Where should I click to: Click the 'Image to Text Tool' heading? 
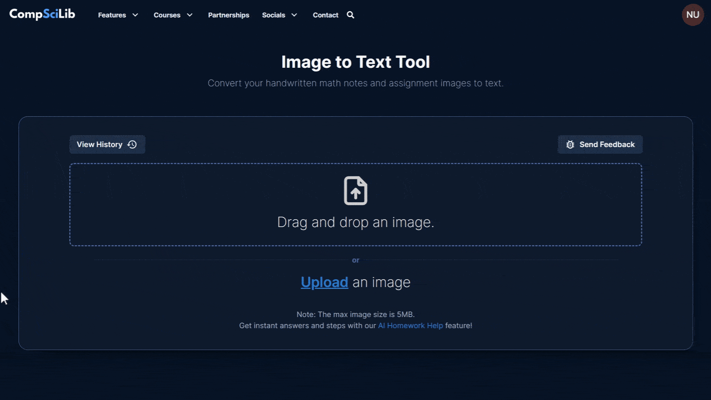(x=355, y=62)
